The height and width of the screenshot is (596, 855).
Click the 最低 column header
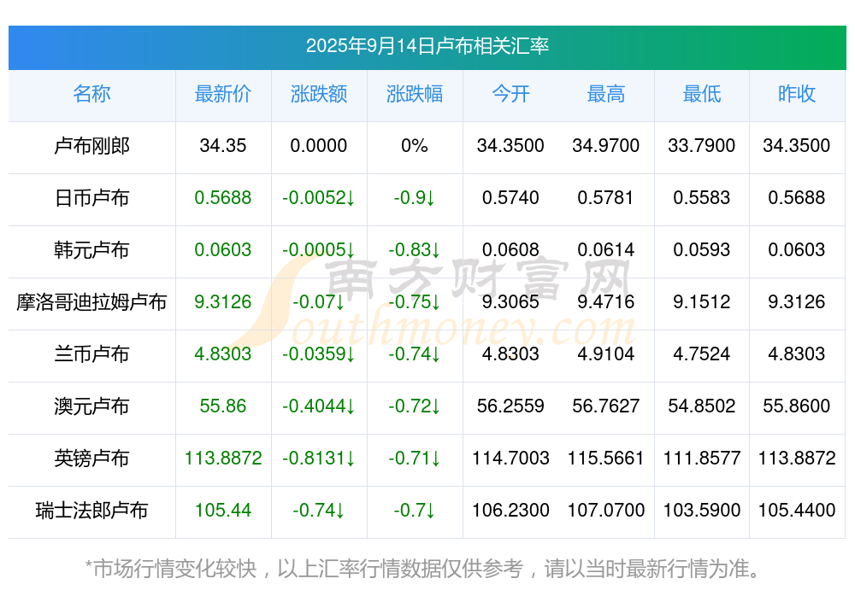(x=702, y=94)
